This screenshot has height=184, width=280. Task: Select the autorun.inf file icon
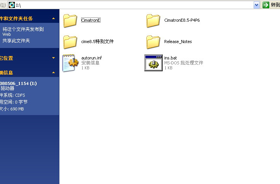[70, 63]
